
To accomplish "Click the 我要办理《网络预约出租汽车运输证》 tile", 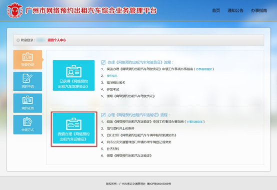I will point(73,128).
